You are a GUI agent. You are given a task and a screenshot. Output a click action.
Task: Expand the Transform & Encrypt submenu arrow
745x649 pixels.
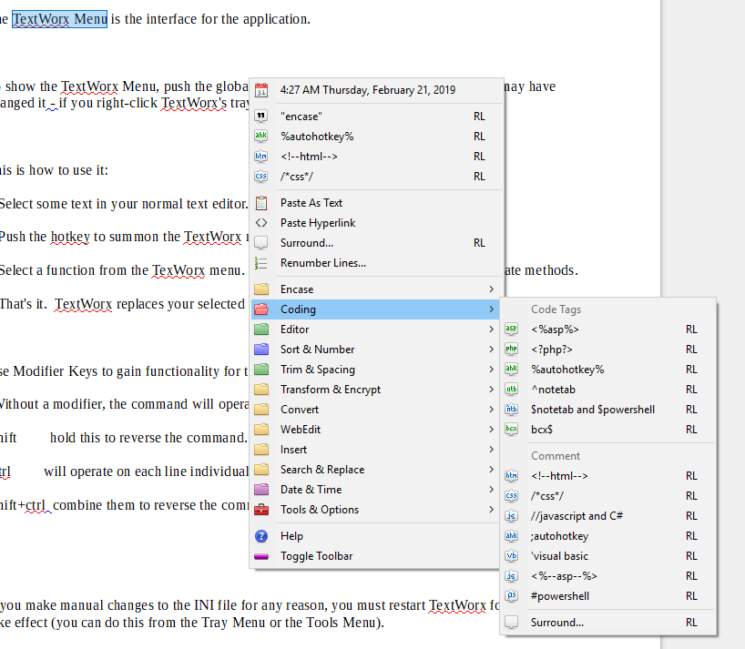pyautogui.click(x=491, y=390)
